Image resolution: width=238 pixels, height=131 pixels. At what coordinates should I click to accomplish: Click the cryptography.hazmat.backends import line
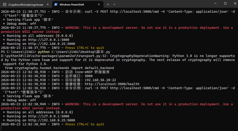click(x=59, y=68)
